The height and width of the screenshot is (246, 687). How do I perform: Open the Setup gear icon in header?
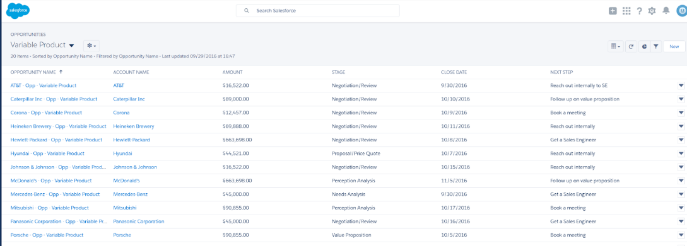coord(652,11)
